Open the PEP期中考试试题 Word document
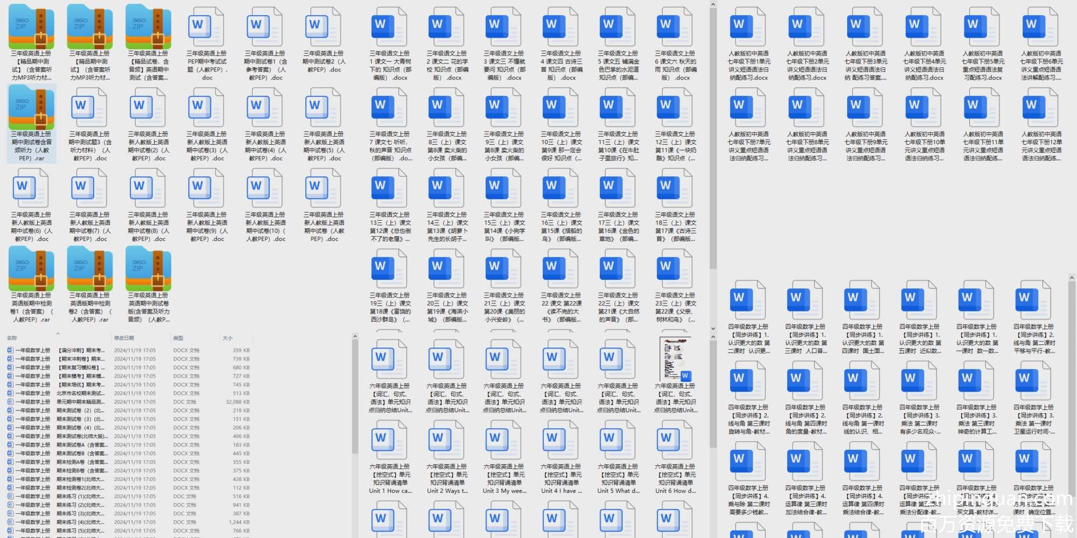 (x=207, y=43)
